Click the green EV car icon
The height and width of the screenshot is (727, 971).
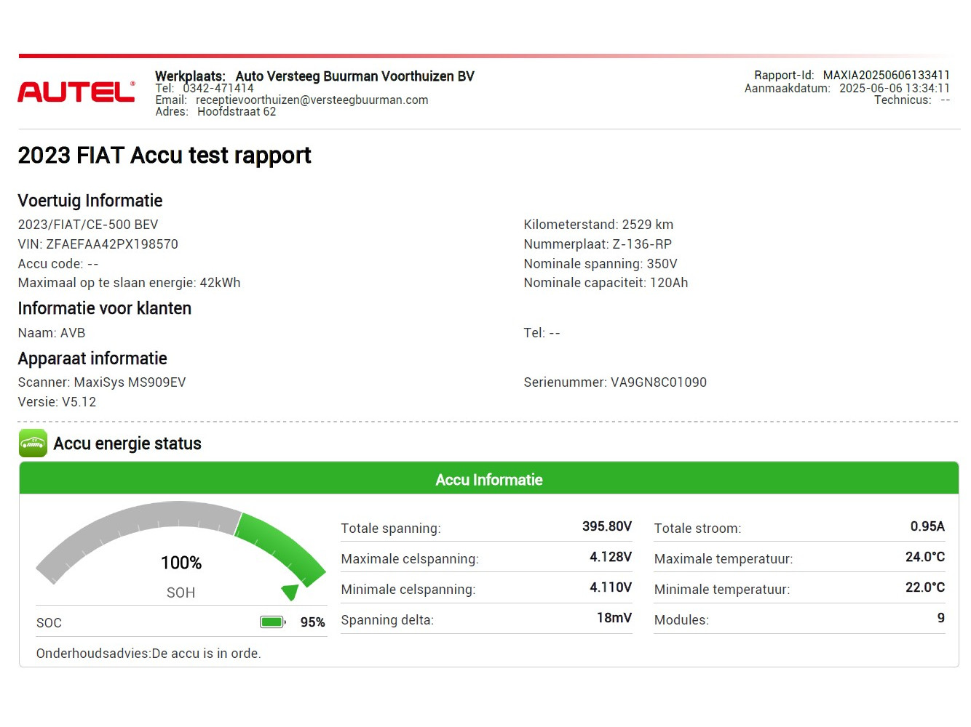tap(33, 443)
